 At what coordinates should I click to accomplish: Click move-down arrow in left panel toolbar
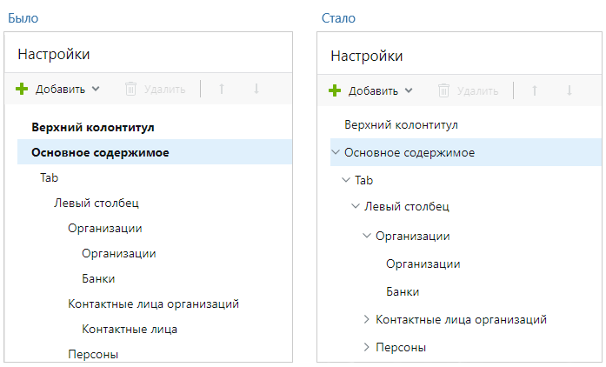256,89
